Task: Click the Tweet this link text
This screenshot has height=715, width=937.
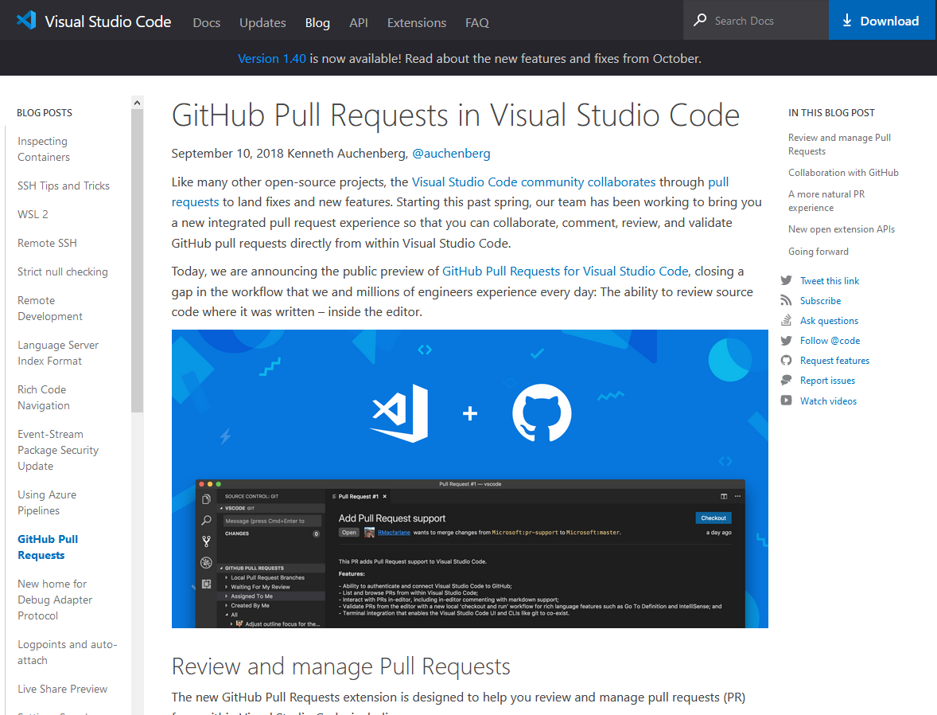Action: [830, 280]
